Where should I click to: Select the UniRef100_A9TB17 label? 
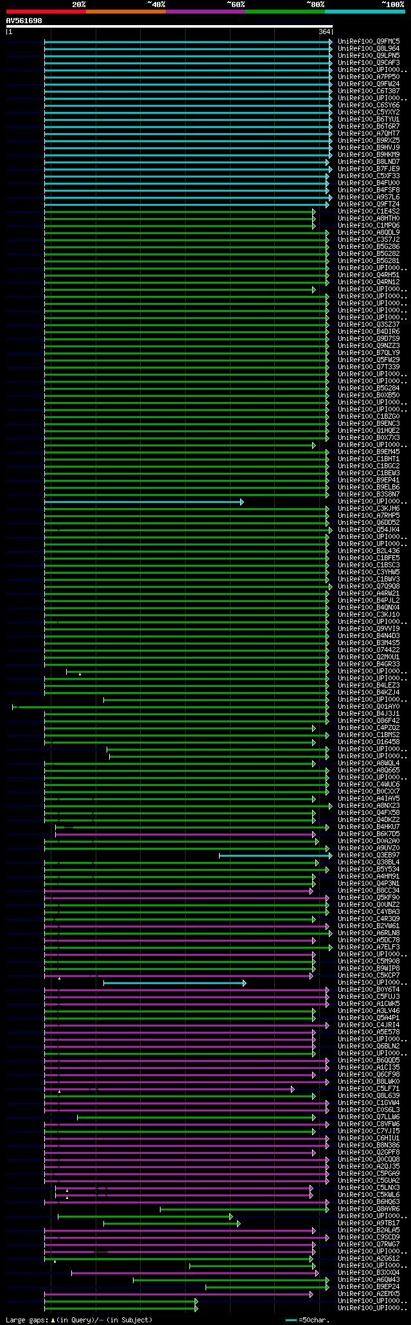click(369, 1223)
